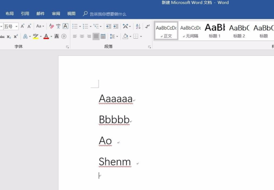Toggle superscript formatting

pyautogui.click(x=16, y=36)
